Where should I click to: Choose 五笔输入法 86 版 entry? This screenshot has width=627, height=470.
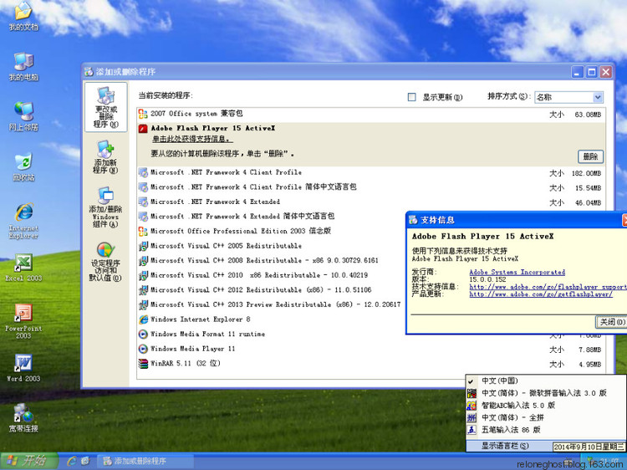tap(546, 430)
